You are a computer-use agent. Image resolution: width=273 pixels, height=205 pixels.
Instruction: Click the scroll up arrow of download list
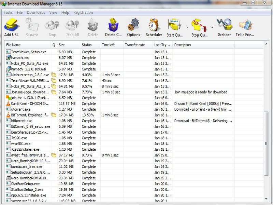[x=266, y=44]
